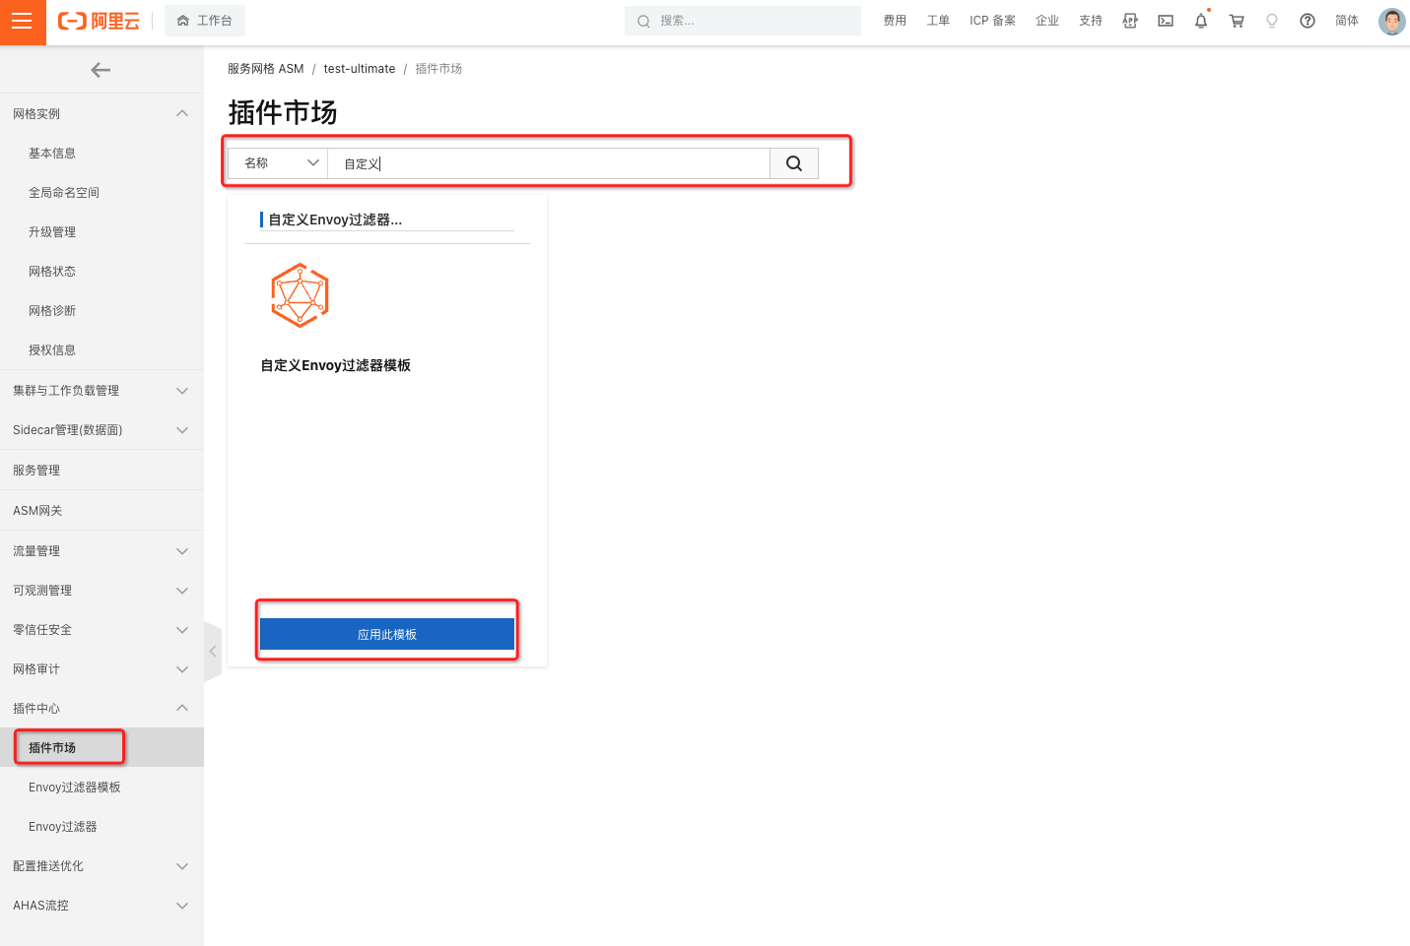
Task: Open the 工单 tickets menu
Action: 938,21
